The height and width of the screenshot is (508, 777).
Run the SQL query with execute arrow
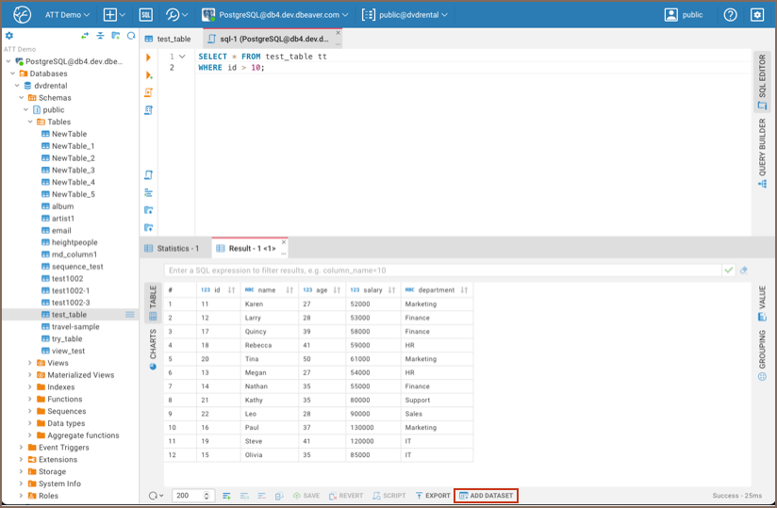click(x=149, y=57)
